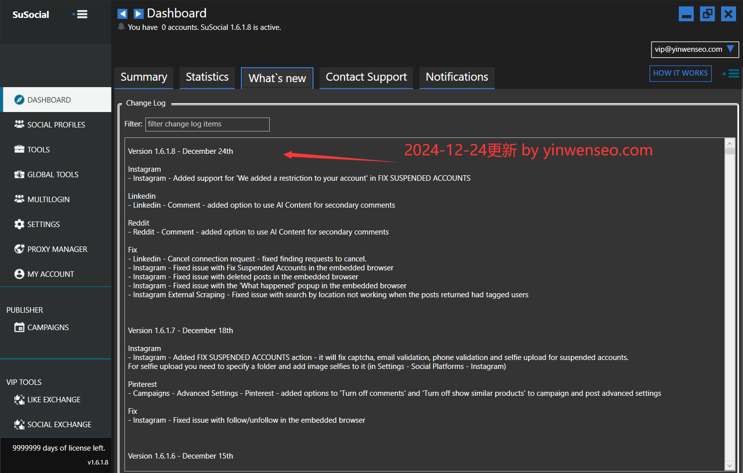Click the Pinterest advanced settings changelog line

(x=395, y=393)
